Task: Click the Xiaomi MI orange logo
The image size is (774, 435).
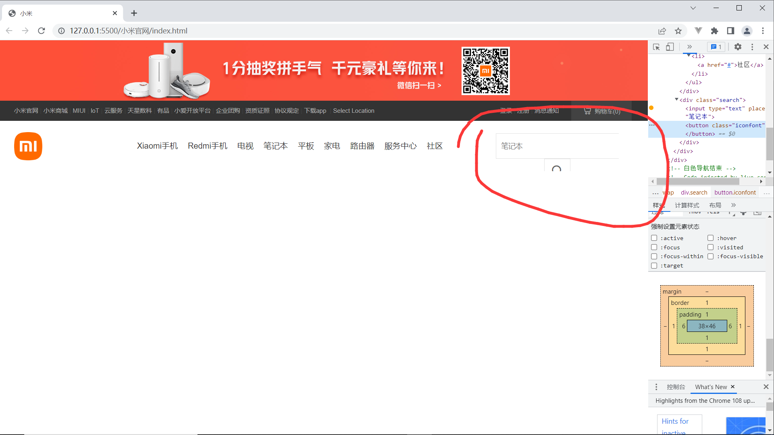Action: click(28, 146)
